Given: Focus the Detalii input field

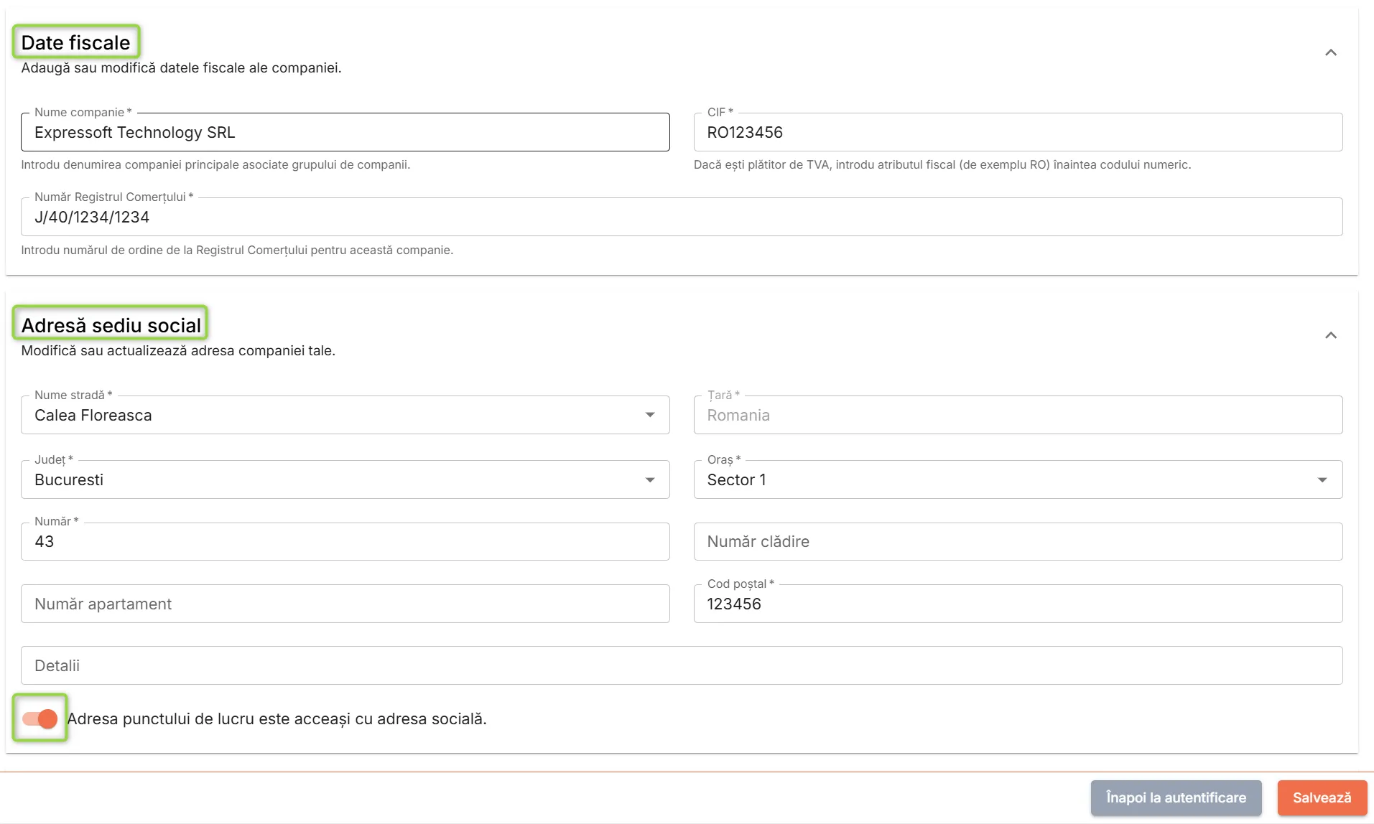Looking at the screenshot, I should [x=682, y=665].
